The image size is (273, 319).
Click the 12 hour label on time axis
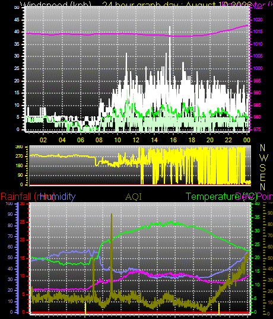pyautogui.click(x=136, y=140)
